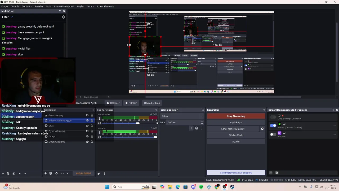This screenshot has height=191, width=339.
Task: Open Masaüstü Ses channel options dots
Action: click(99, 119)
